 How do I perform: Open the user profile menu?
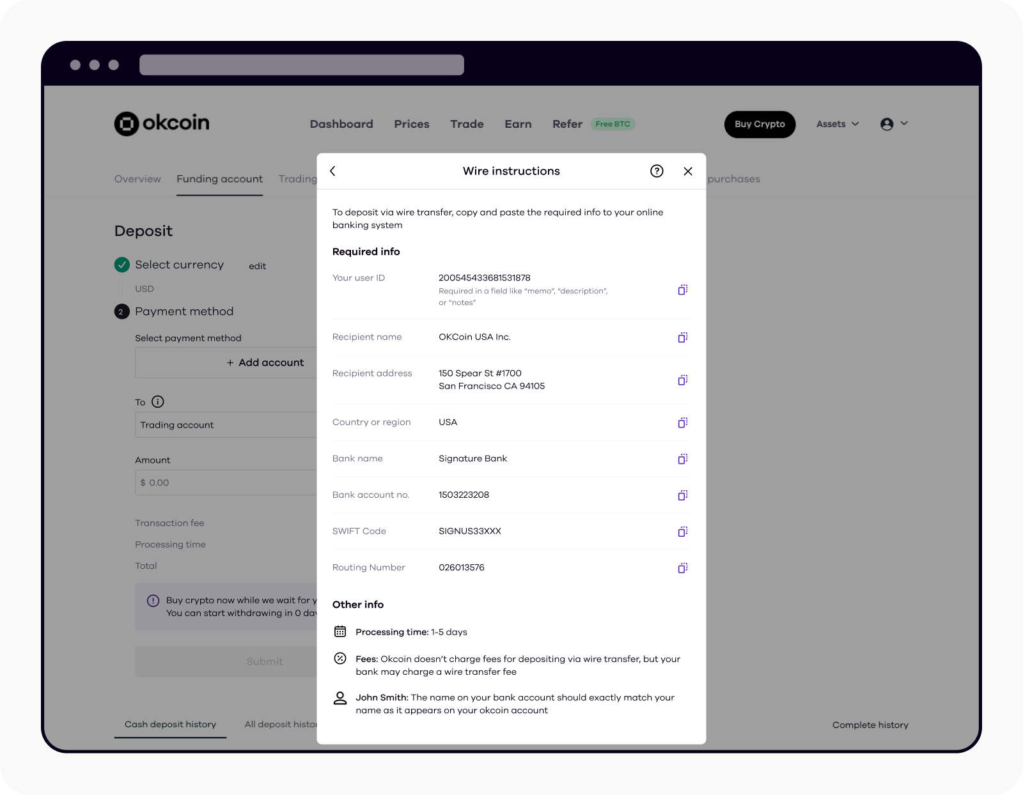894,124
